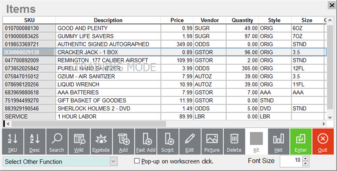The image size is (337, 171).
Task: Increase the Font Size value
Action: (x=305, y=159)
